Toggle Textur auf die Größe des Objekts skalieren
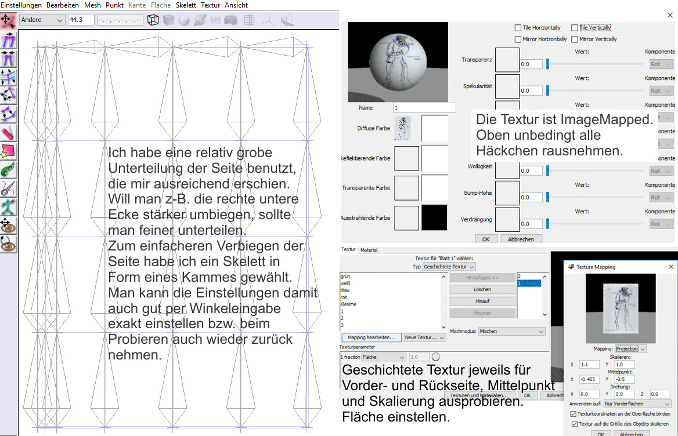Screen dimensions: 678x436 coord(574,424)
